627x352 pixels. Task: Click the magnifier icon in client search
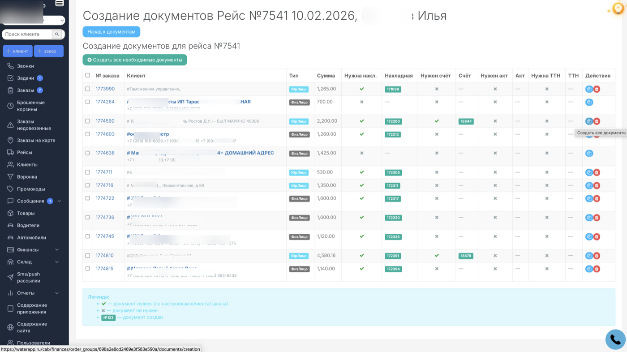57,34
